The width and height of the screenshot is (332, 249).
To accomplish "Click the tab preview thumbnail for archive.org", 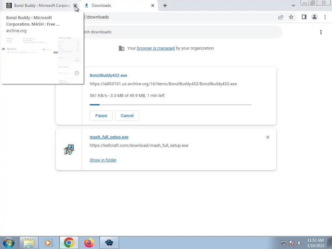I will pyautogui.click(x=41, y=60).
